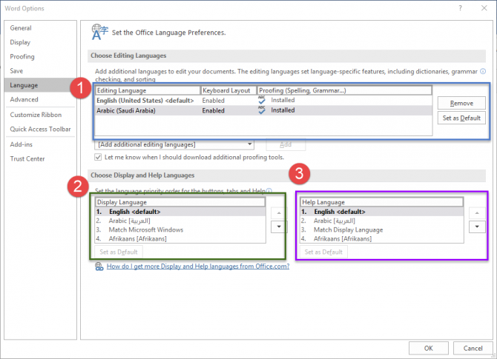Click the Remove editing language button
Screen dimensions: 497x359
point(461,103)
